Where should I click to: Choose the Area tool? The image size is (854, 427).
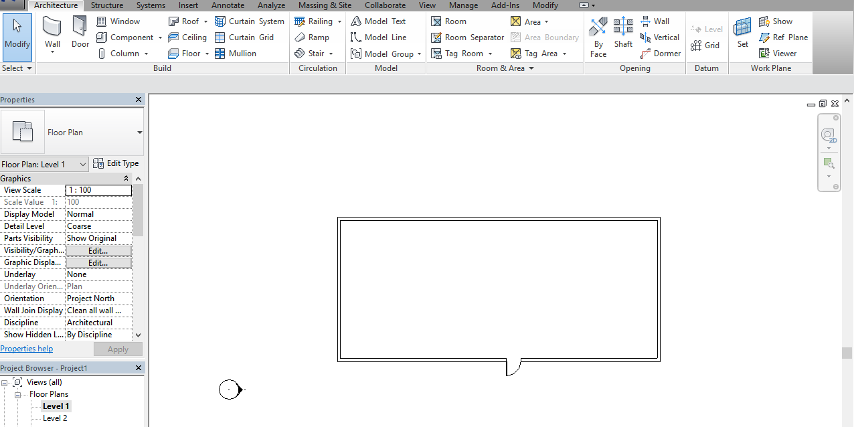point(526,21)
